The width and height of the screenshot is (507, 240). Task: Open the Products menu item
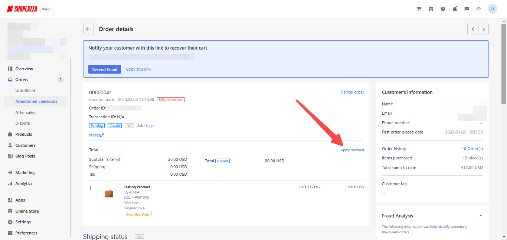24,134
